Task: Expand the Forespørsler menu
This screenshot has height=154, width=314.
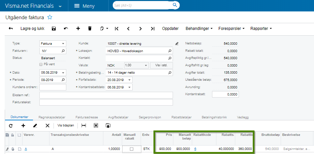Action: point(232,29)
